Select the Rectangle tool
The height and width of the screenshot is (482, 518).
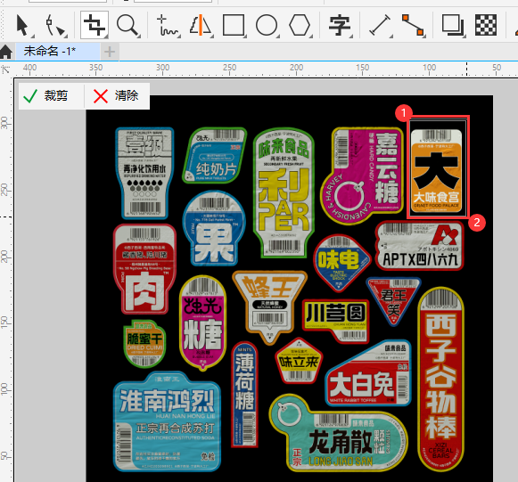point(234,25)
